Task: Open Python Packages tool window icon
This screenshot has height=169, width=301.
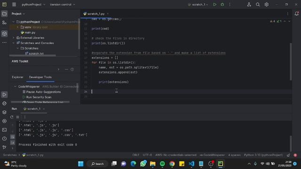Action: (4, 112)
